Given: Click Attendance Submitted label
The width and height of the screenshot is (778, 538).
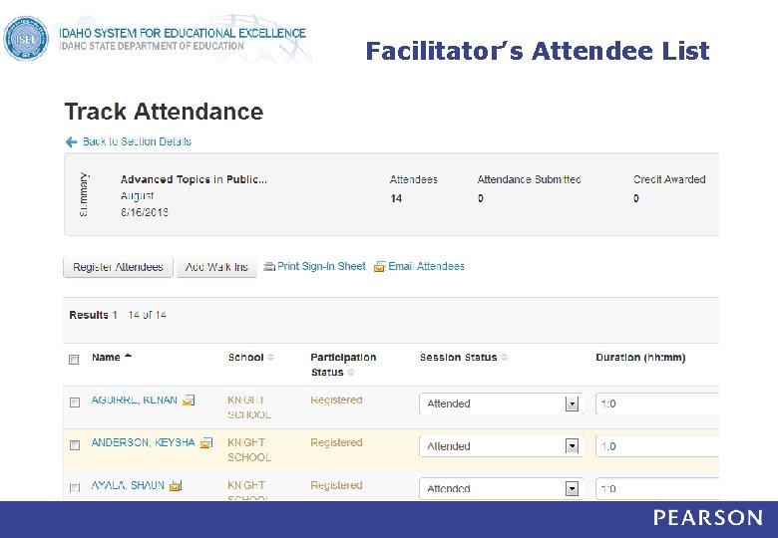Looking at the screenshot, I should pyautogui.click(x=529, y=179).
